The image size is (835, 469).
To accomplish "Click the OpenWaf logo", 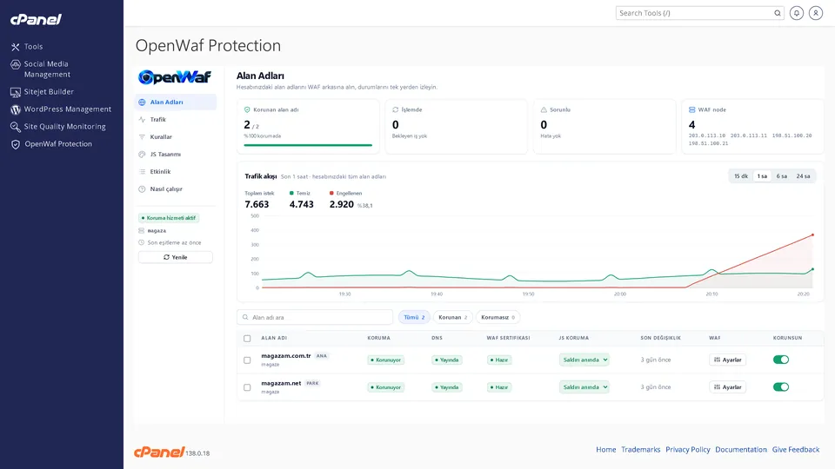I will coord(175,77).
